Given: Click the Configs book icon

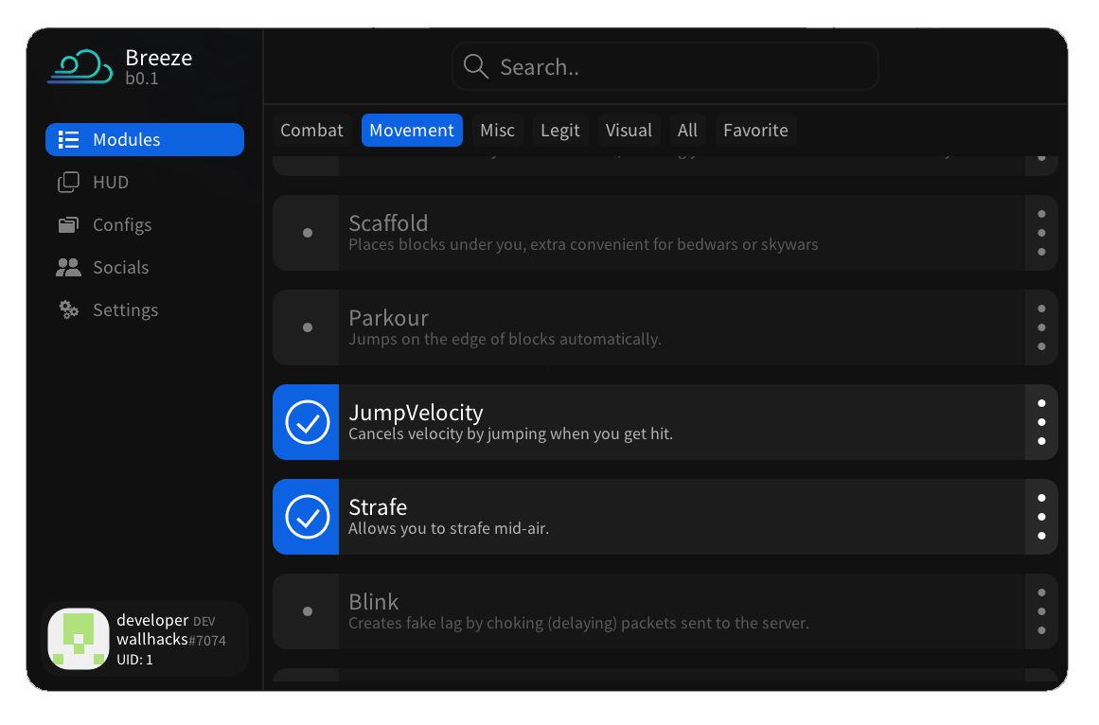Looking at the screenshot, I should point(68,224).
